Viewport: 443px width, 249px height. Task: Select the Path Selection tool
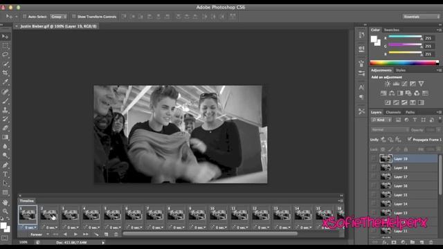pos(5,183)
